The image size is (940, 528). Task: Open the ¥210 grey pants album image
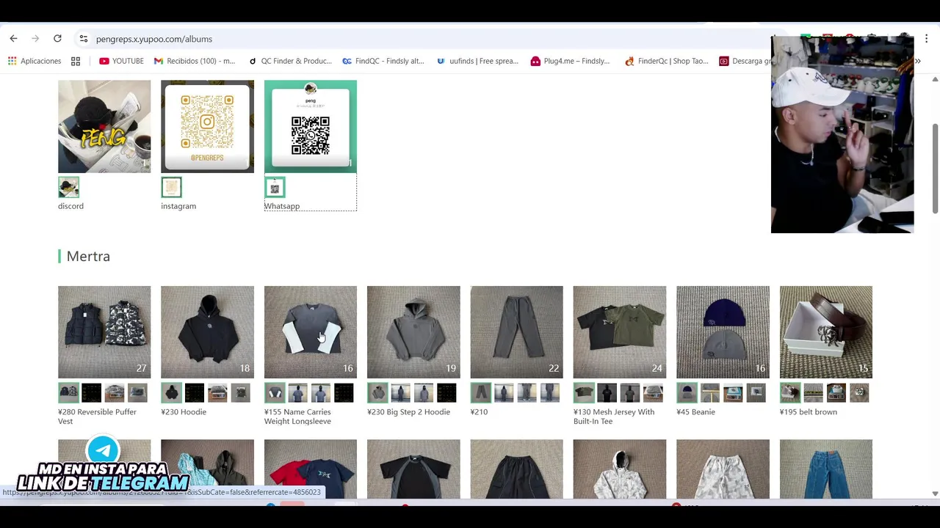click(x=516, y=332)
